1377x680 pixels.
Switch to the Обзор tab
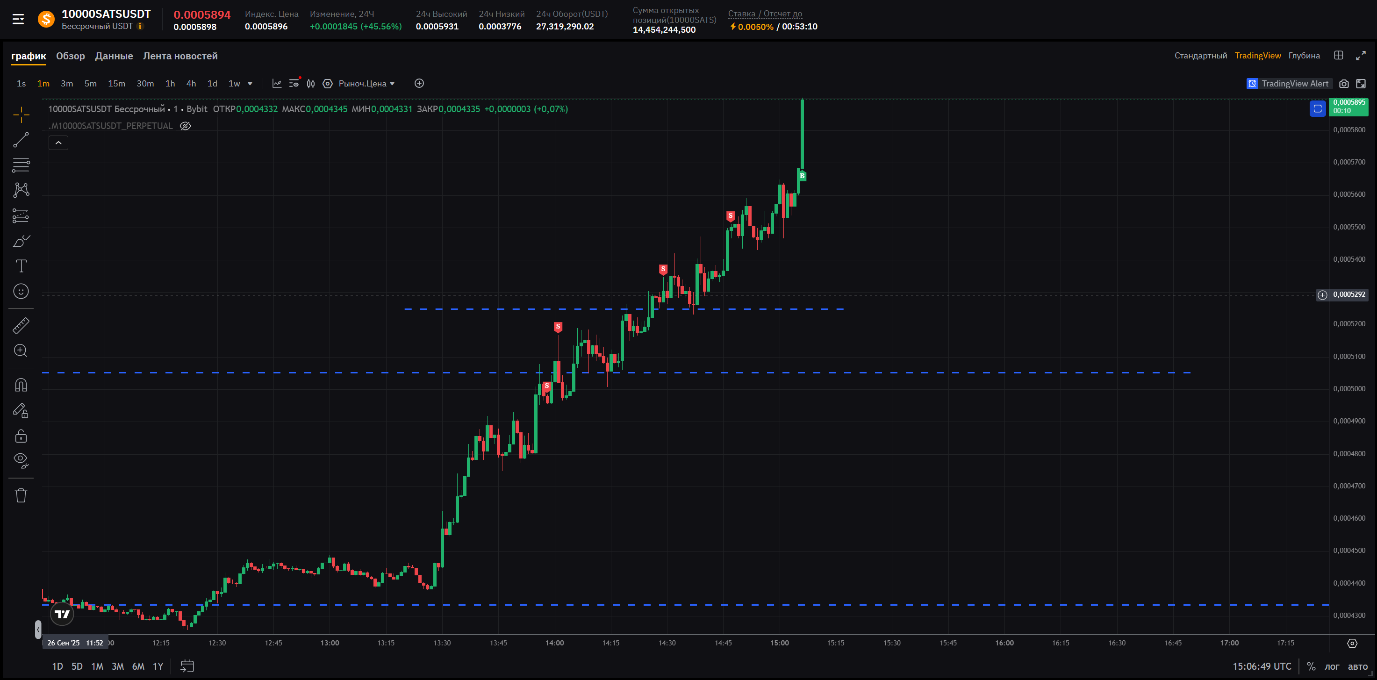coord(70,56)
